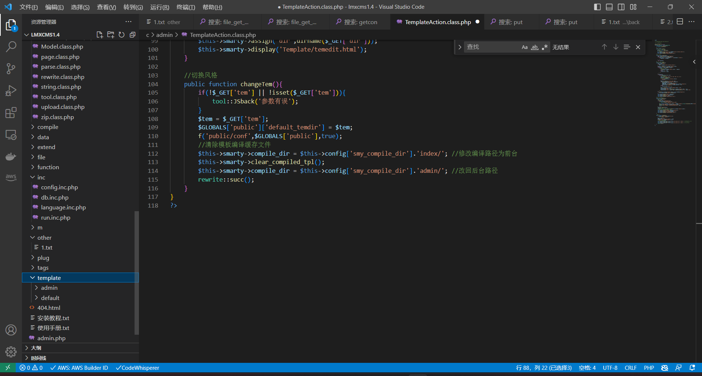Click the code minimap preview
Screen dimensions: 702x376
tap(674, 82)
